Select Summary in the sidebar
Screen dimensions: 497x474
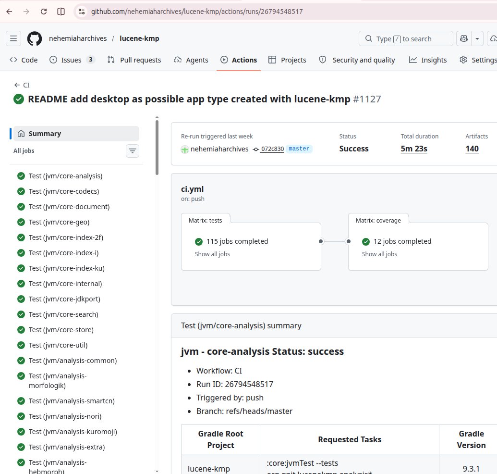[x=76, y=134]
